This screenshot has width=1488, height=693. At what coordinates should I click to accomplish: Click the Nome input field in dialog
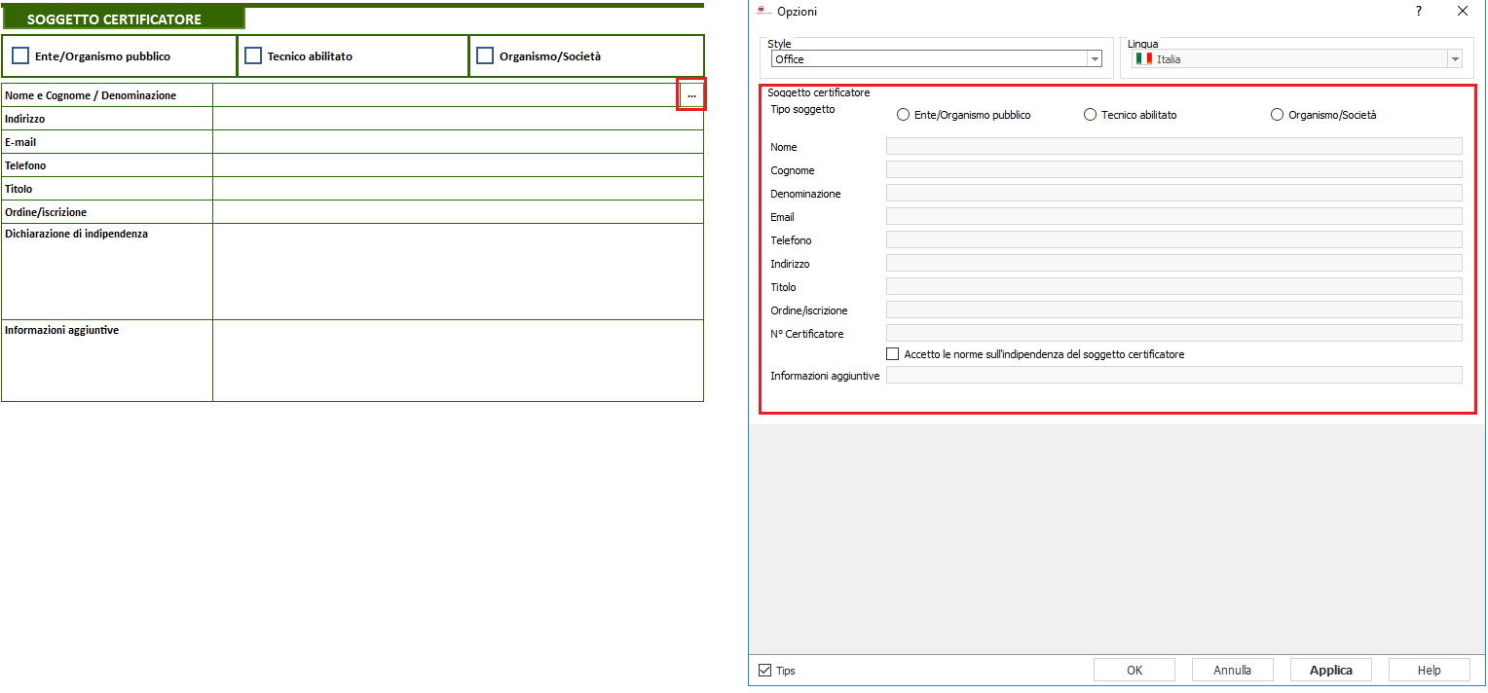tap(1173, 146)
